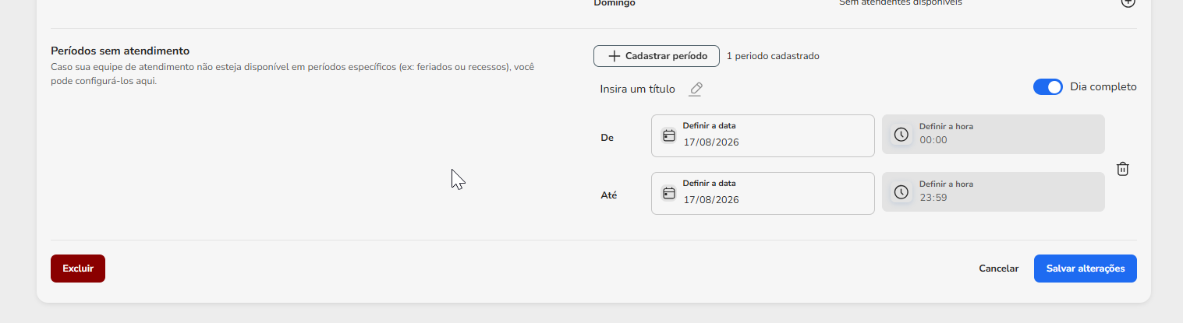Click the clock icon in the Até row
The height and width of the screenshot is (323, 1183).
901,192
